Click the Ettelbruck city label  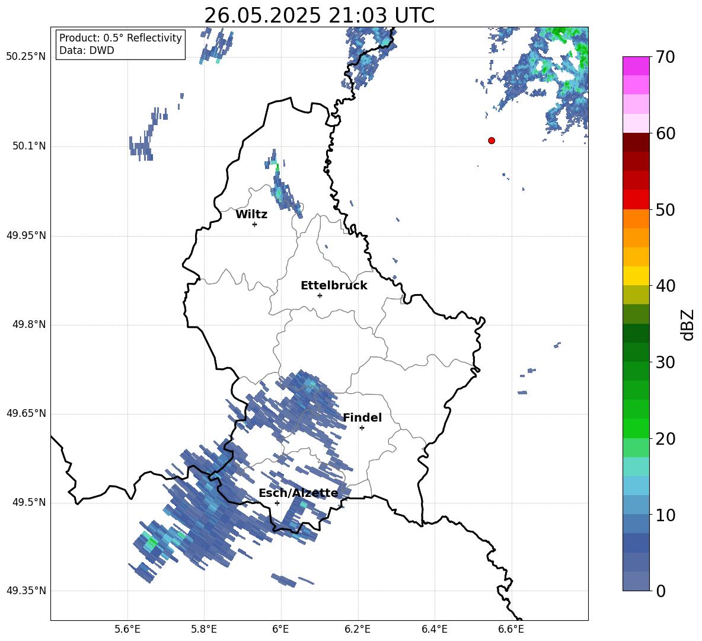coord(334,286)
